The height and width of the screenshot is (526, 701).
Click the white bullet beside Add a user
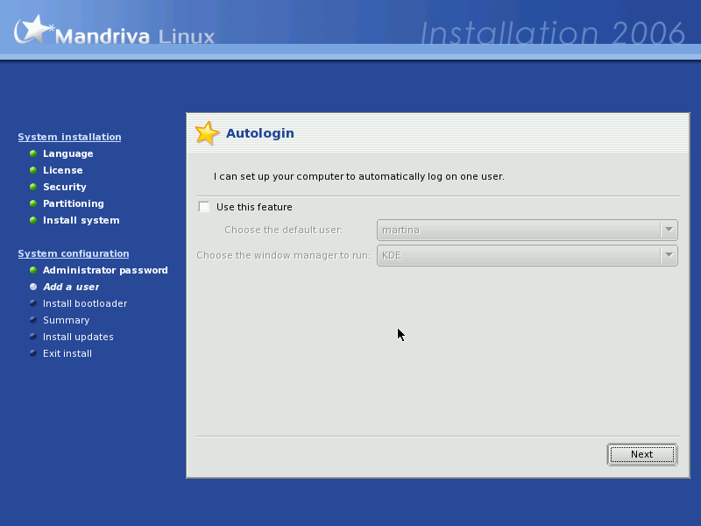pyautogui.click(x=33, y=287)
